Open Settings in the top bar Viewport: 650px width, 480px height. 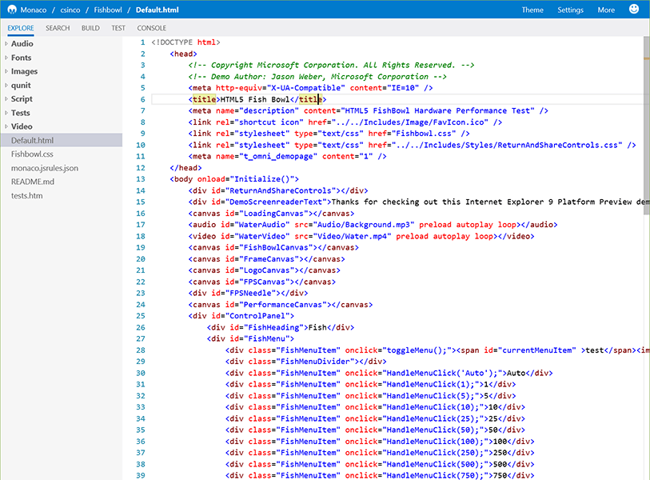pos(570,10)
